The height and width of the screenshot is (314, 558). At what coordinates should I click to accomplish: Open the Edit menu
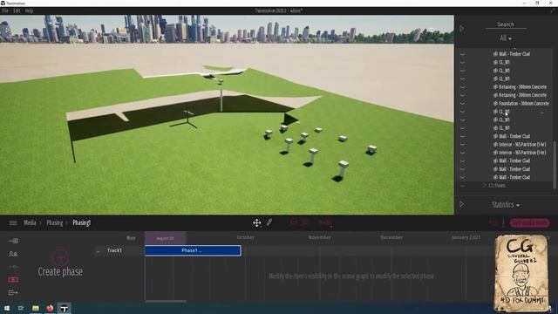(x=17, y=10)
